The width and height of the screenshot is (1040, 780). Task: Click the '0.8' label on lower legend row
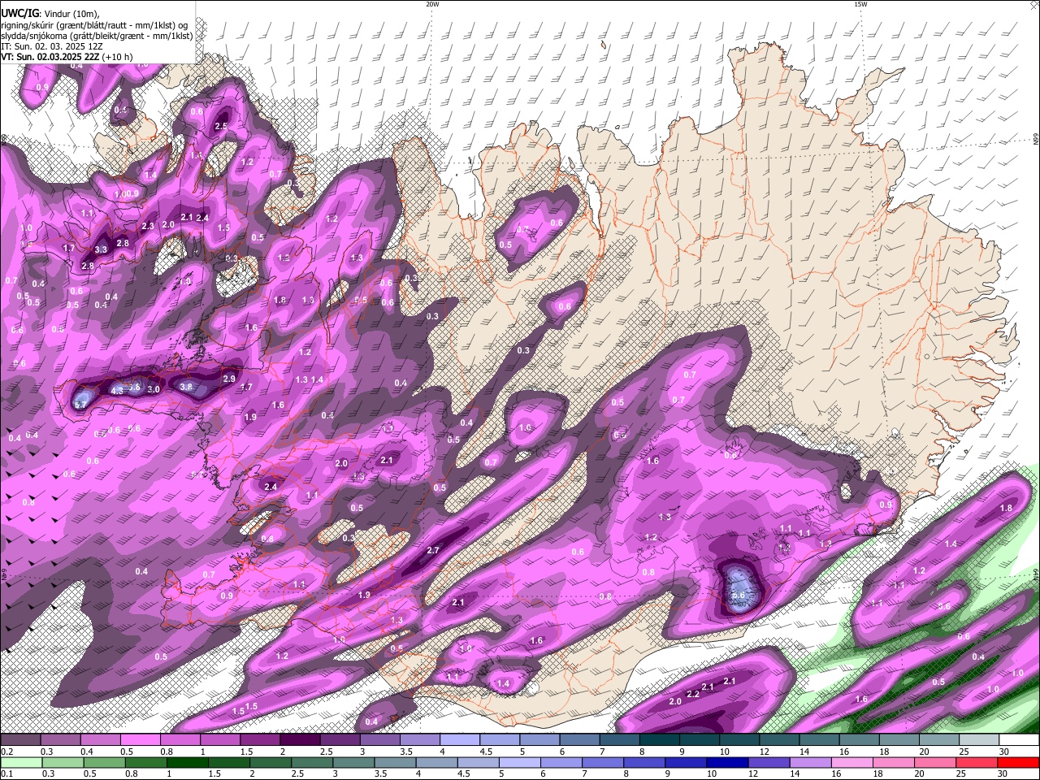pyautogui.click(x=130, y=773)
